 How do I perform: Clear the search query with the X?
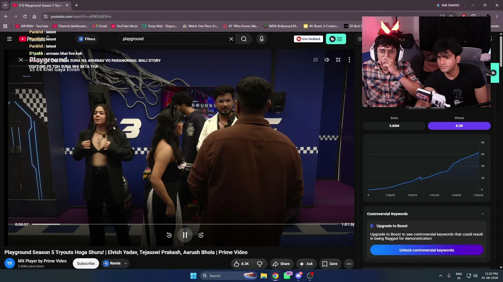231,39
